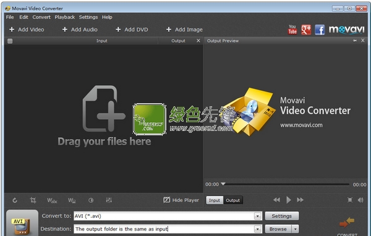Click www.movavi.com link in preview
Viewport: 371px width, 236px height.
pyautogui.click(x=301, y=125)
